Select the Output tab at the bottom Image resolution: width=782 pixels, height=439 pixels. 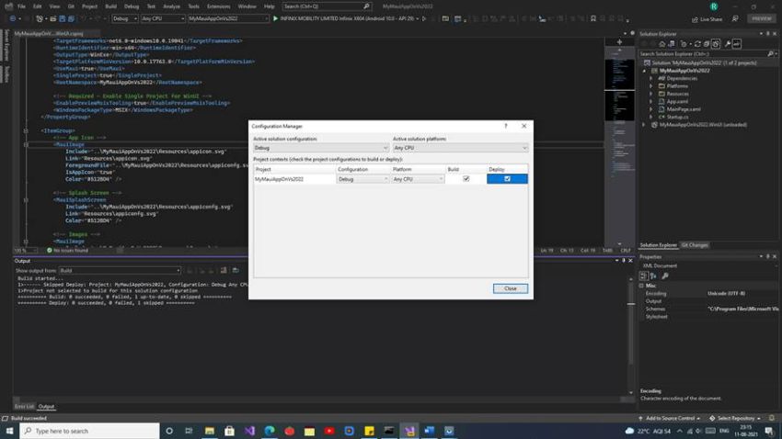pyautogui.click(x=46, y=407)
